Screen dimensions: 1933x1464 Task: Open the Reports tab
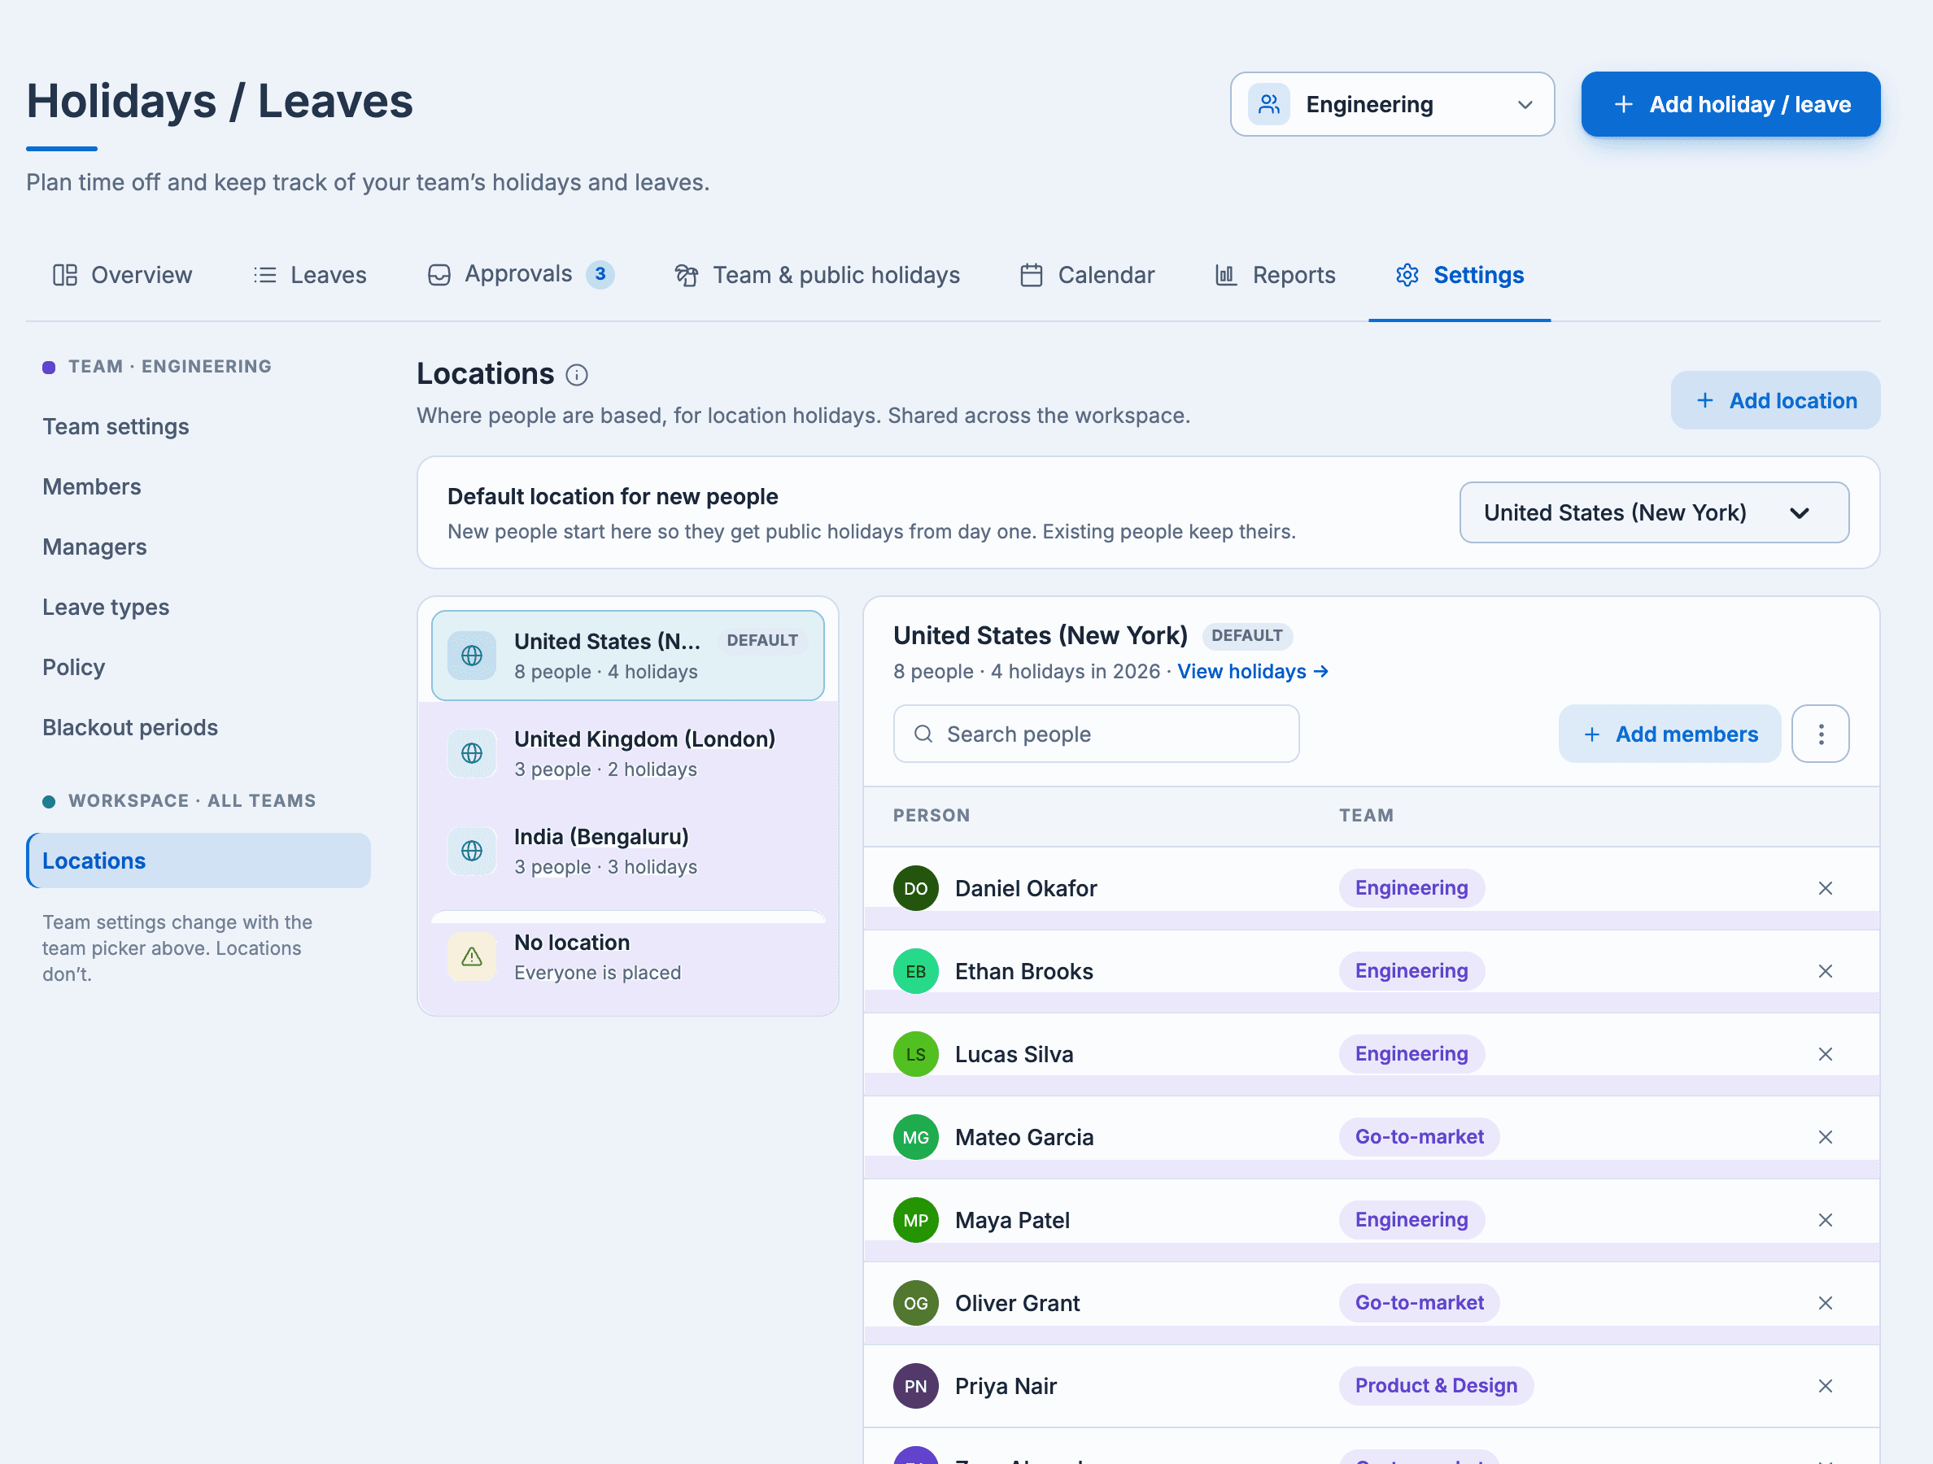(1275, 275)
